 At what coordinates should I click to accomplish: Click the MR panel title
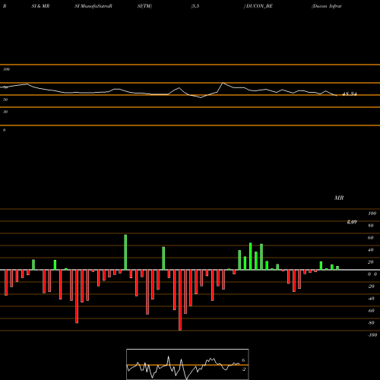[x=339, y=198]
